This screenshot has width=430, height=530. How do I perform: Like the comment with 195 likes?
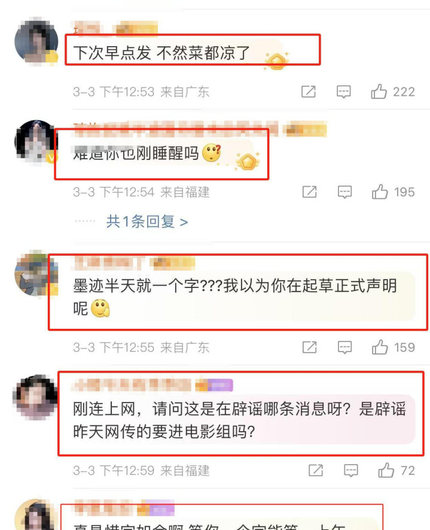[x=380, y=192]
